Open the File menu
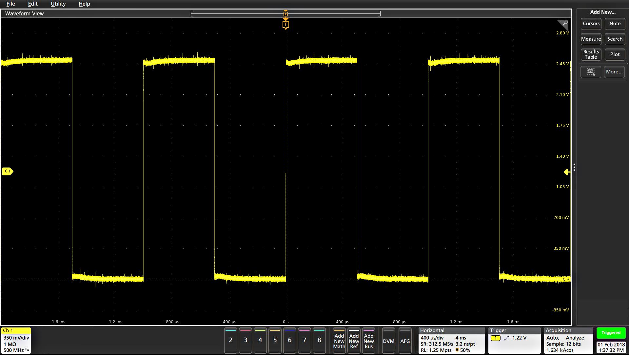The width and height of the screenshot is (629, 355). pos(10,4)
